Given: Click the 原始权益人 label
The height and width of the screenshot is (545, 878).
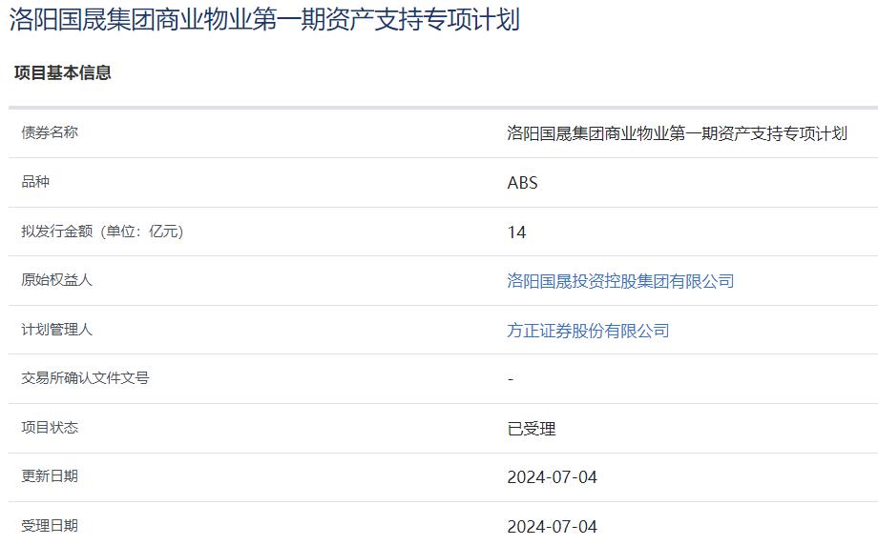Looking at the screenshot, I should pos(56,279).
